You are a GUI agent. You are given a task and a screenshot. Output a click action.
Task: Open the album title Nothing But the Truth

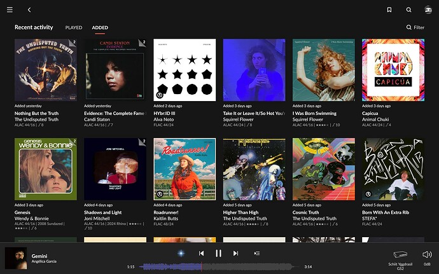(37, 113)
